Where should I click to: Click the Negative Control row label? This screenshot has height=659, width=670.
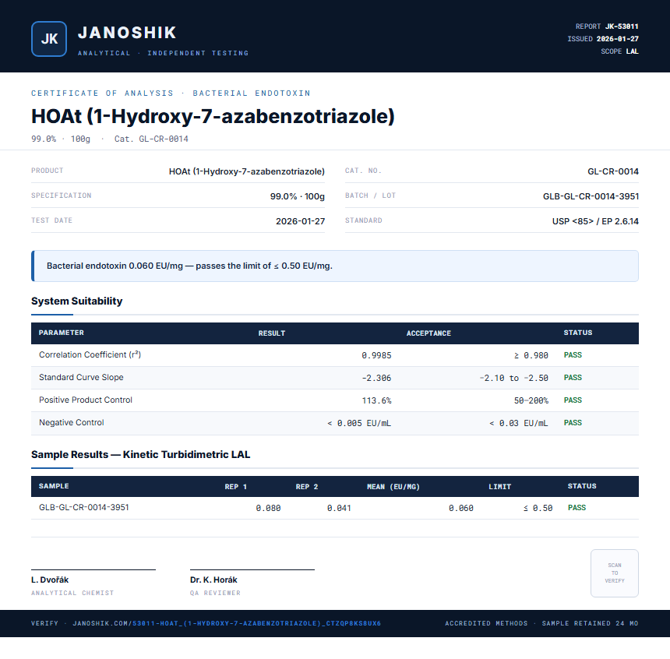(72, 423)
